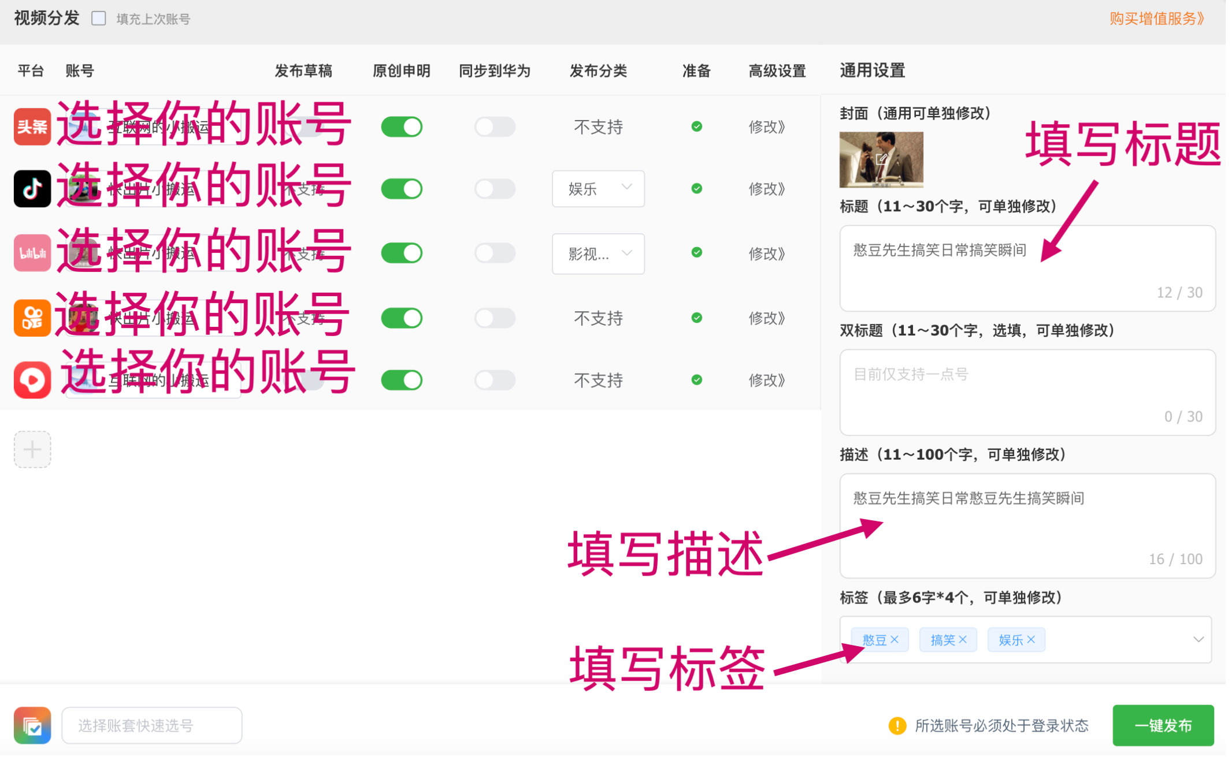This screenshot has width=1232, height=757.
Task: Click 修改》 link in the Toutiao row
Action: pyautogui.click(x=766, y=126)
